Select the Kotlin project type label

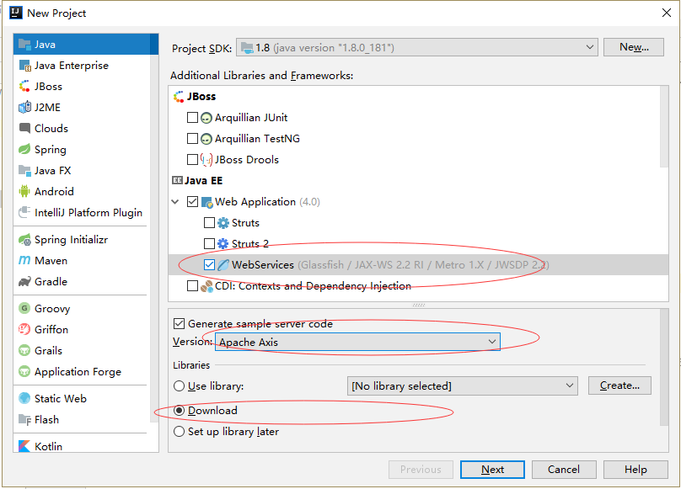(x=48, y=446)
